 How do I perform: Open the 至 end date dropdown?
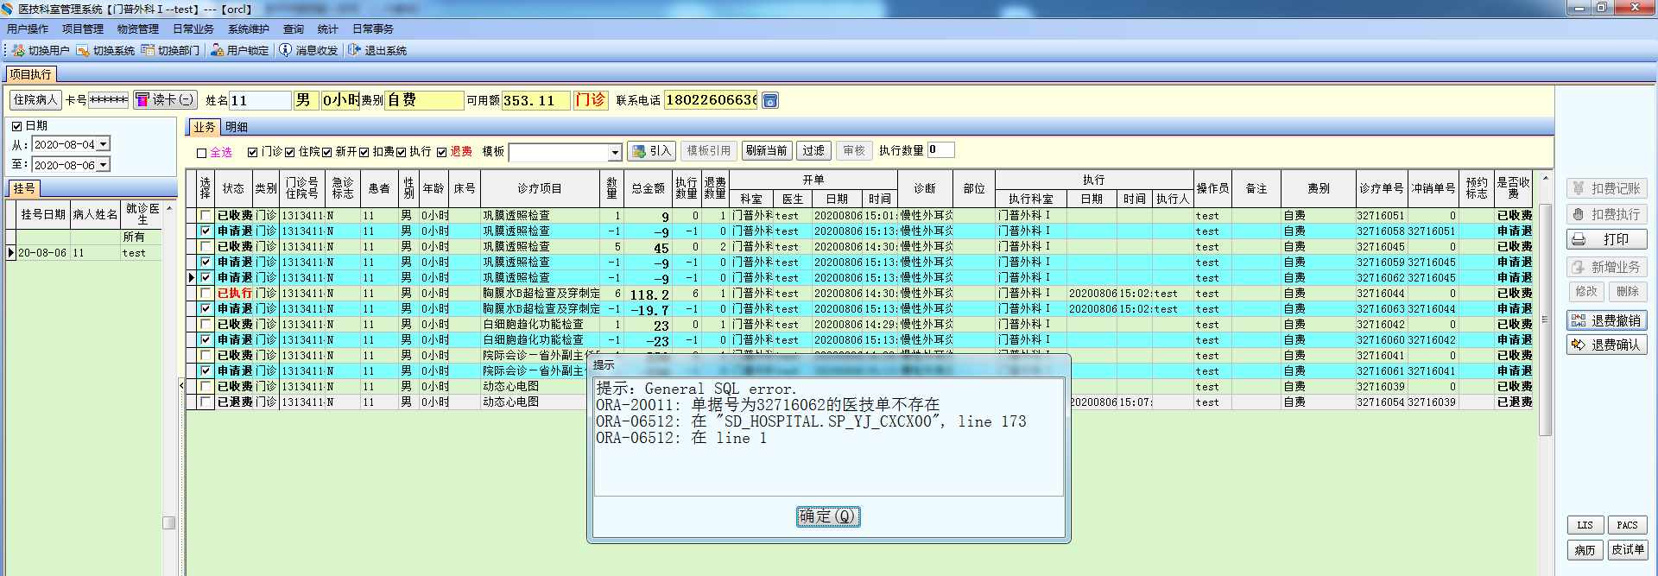click(104, 165)
